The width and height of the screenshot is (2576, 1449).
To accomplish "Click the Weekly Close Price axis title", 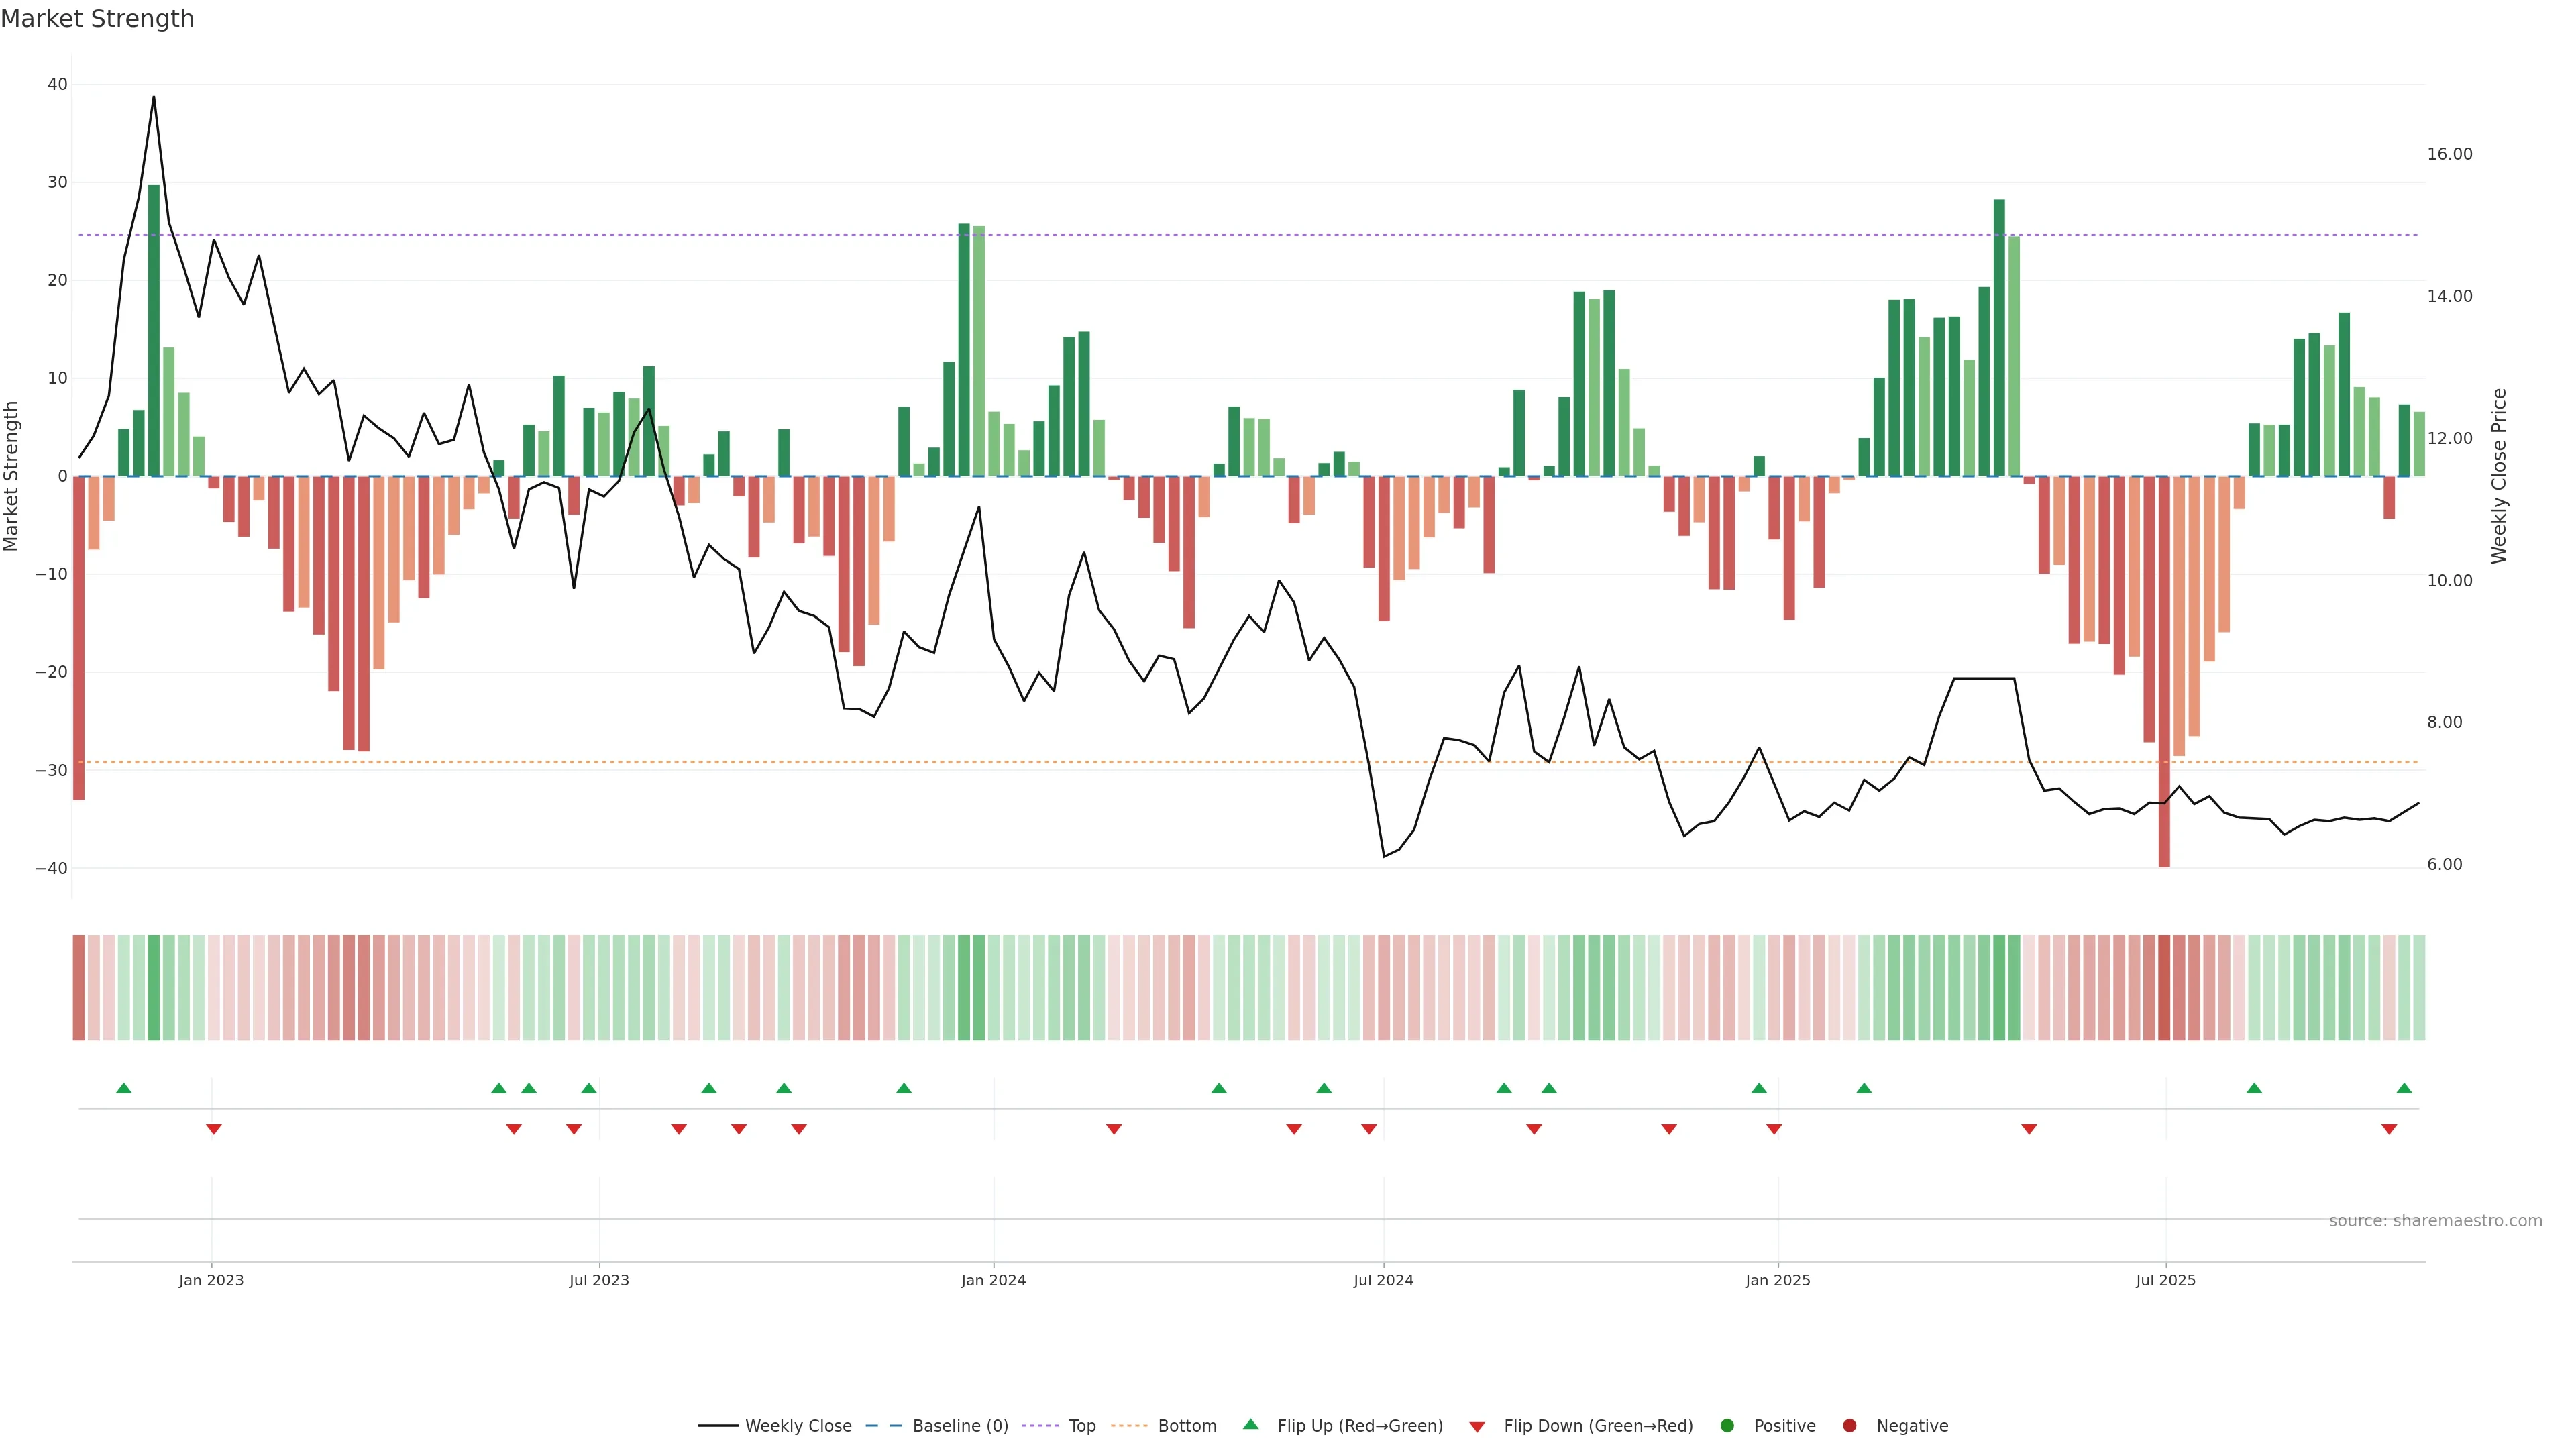I will [x=2498, y=476].
